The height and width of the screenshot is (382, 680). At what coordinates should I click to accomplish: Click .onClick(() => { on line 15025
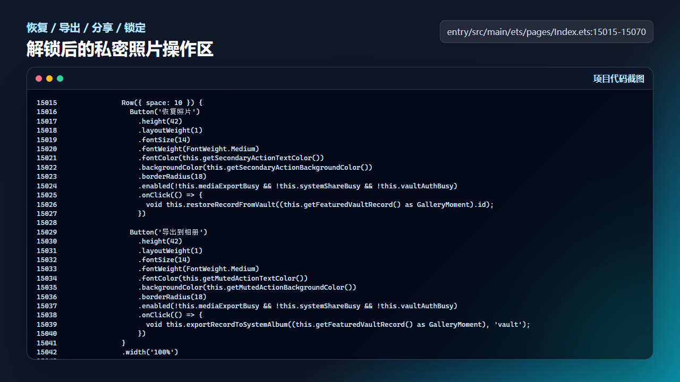171,195
